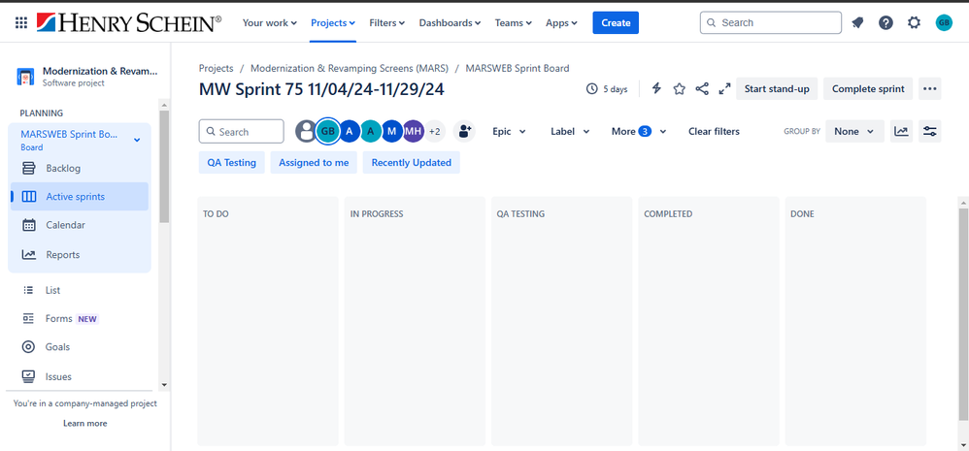969x451 pixels.
Task: Filter by the M assignee avatar
Action: pyautogui.click(x=392, y=131)
